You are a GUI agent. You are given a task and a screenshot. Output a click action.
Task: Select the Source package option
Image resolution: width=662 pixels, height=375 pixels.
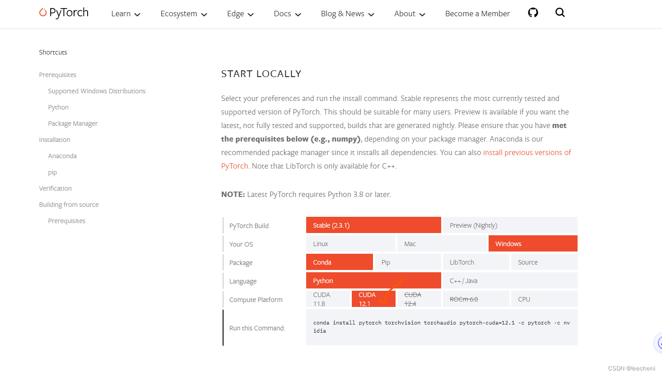tap(544, 262)
